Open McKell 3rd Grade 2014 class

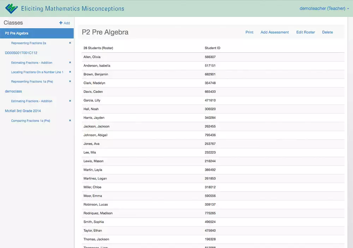click(23, 111)
